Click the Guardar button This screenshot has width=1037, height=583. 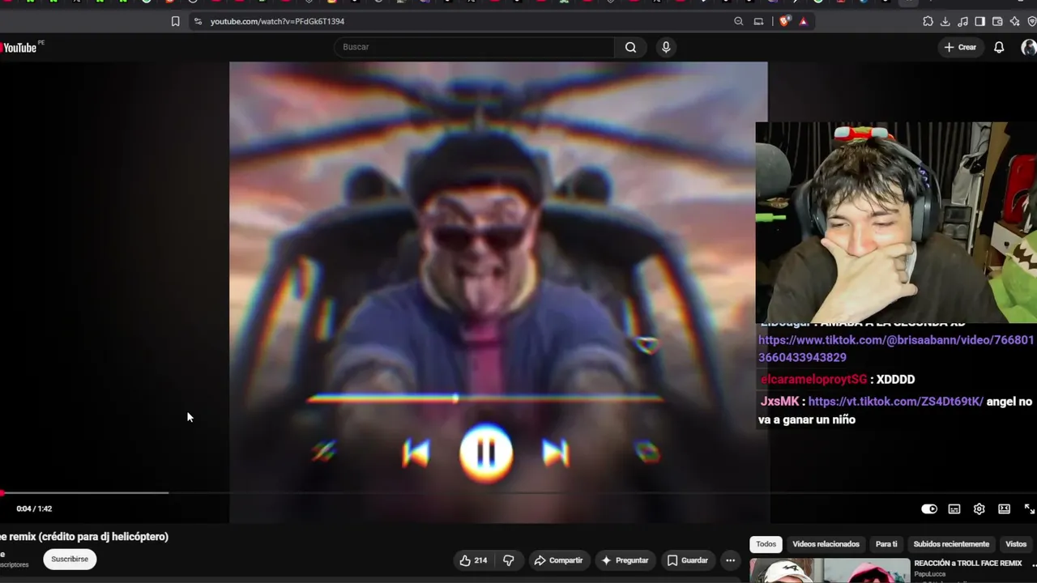pos(687,560)
